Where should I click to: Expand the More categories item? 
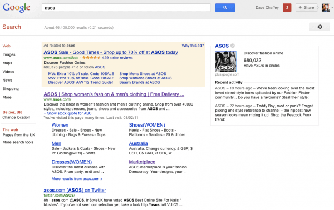click(7, 97)
